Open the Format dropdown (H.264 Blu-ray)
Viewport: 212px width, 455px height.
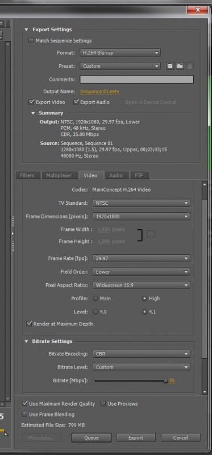[x=120, y=53]
